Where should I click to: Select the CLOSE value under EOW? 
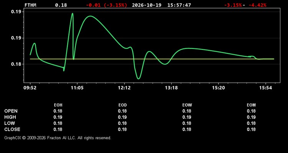click(187, 129)
